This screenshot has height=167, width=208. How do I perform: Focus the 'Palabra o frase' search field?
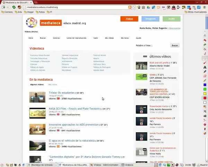(152, 46)
